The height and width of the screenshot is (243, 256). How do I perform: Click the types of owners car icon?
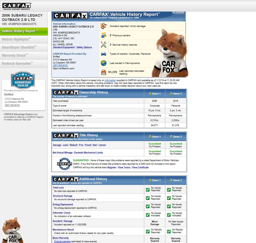(104, 54)
